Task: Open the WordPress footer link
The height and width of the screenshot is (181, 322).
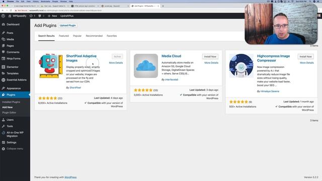Action: 70,177
